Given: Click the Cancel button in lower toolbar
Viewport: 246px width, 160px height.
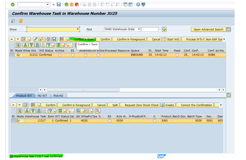Looking at the screenshot, I should [100, 105].
